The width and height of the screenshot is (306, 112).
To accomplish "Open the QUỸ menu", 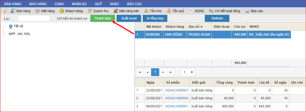I will coord(98,4).
